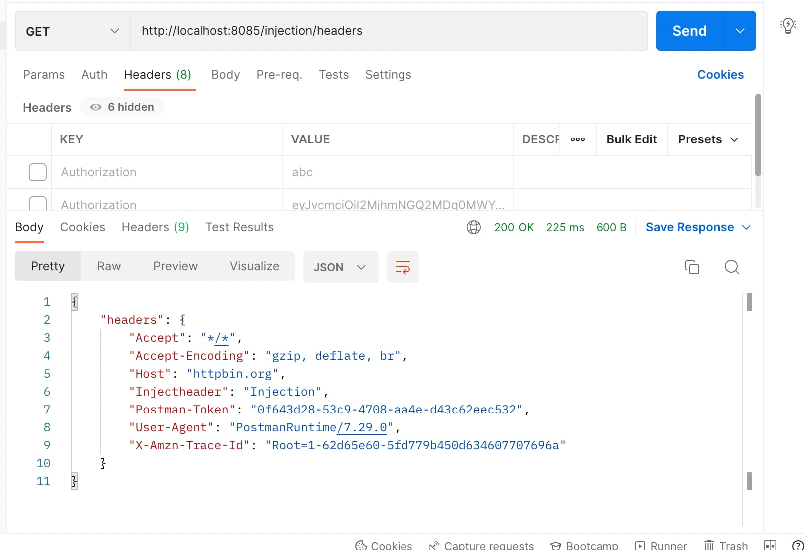804x550 pixels.
Task: Show the 6 hidden headers
Action: [x=122, y=107]
